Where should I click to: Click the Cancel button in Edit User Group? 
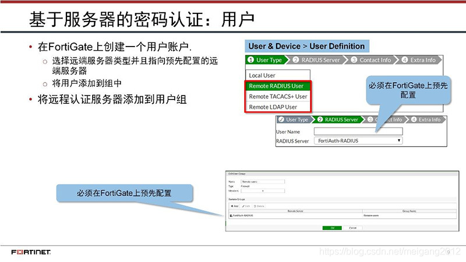point(353,228)
